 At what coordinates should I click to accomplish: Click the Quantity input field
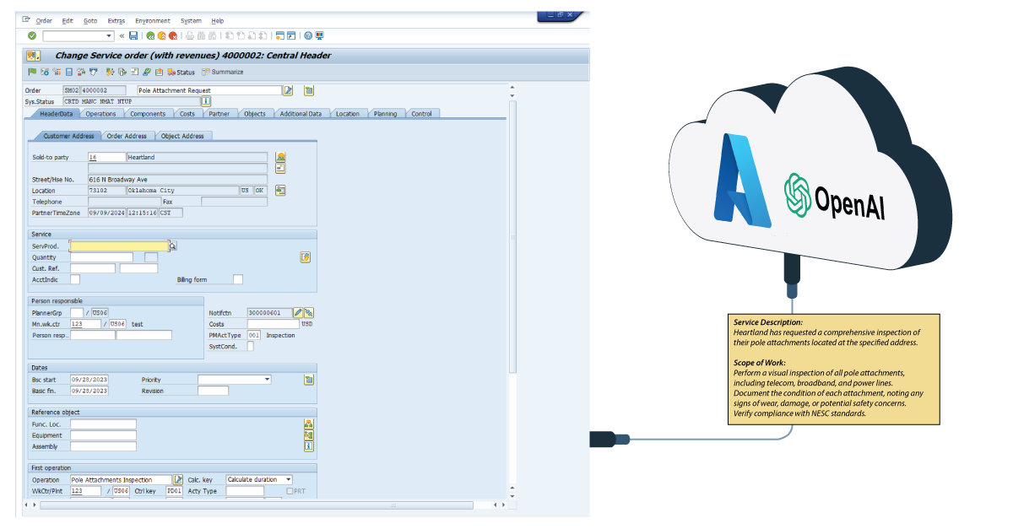click(101, 257)
